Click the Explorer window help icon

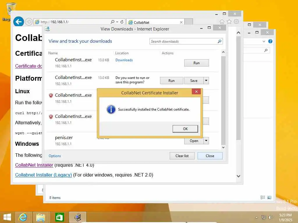click(x=270, y=41)
